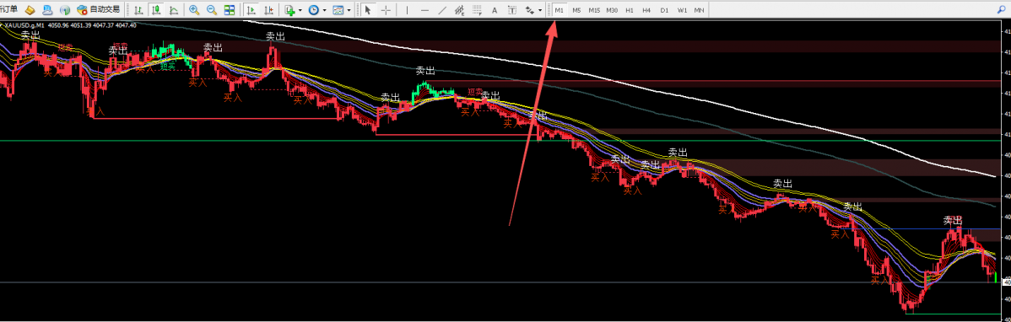Switch to M30 timeframe
The height and width of the screenshot is (322, 1011).
pyautogui.click(x=612, y=10)
